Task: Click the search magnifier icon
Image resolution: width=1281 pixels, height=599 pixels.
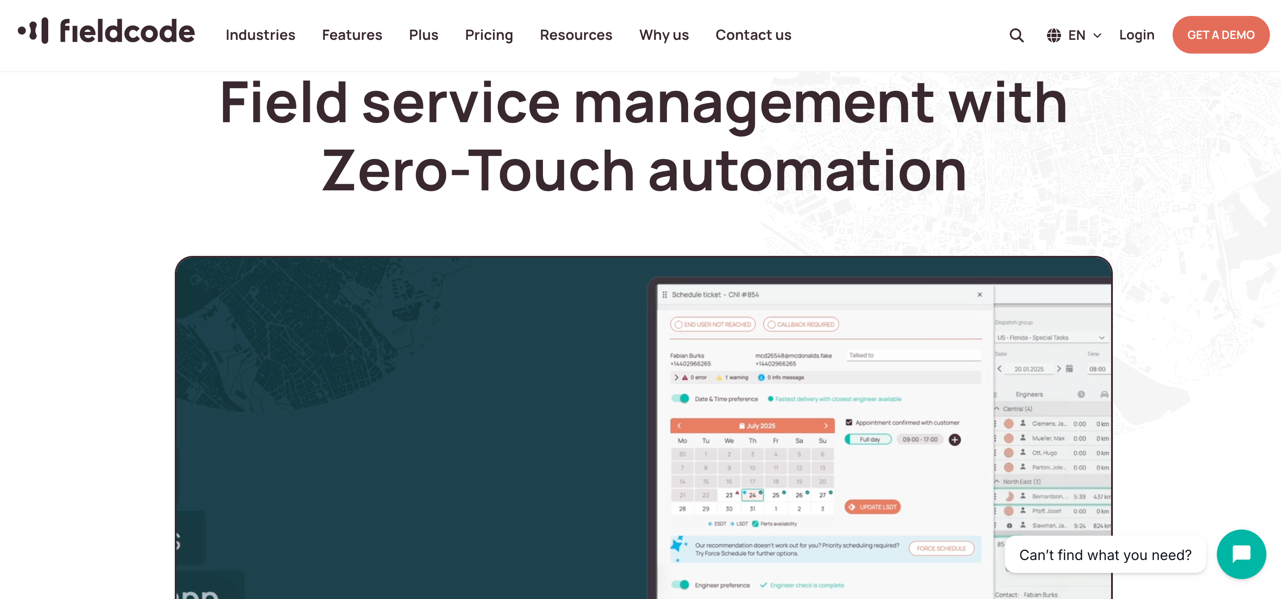Action: click(x=1016, y=35)
